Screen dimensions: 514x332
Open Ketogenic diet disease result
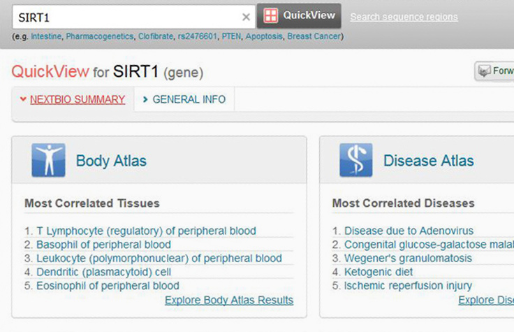coord(379,272)
